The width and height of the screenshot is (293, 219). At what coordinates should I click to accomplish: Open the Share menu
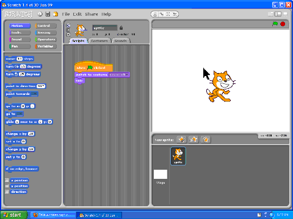[x=92, y=14]
